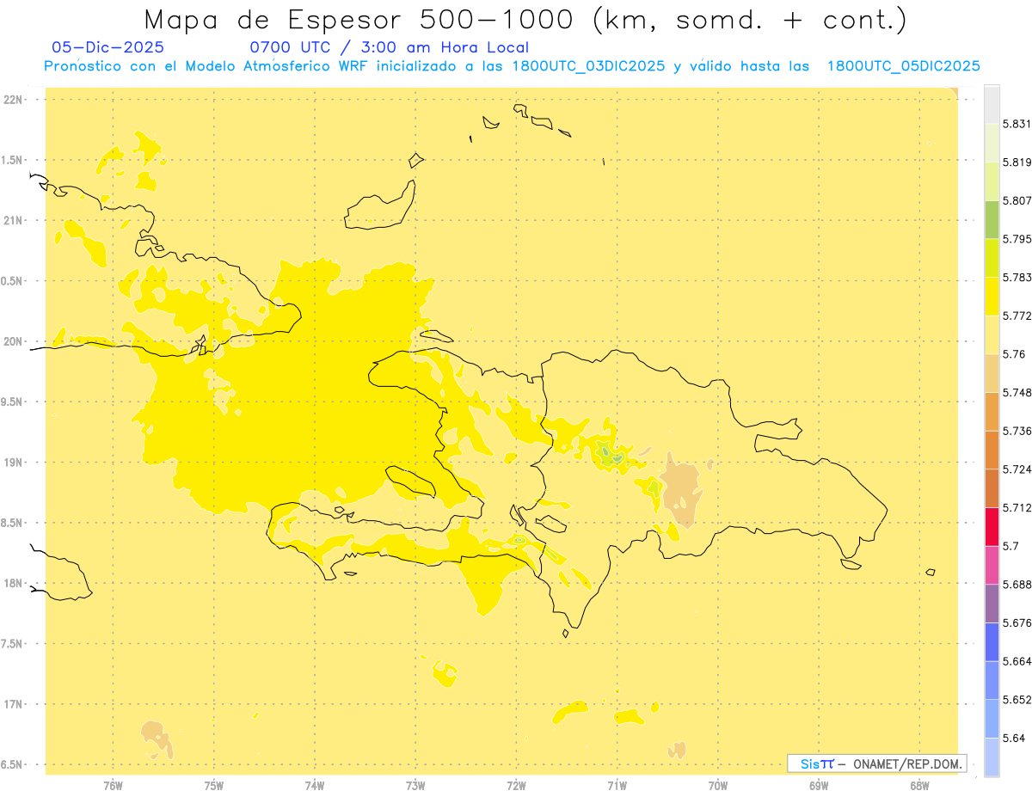Viewport: 1032px width, 797px height.
Task: Click legend value 5.676
Action: [x=1017, y=623]
